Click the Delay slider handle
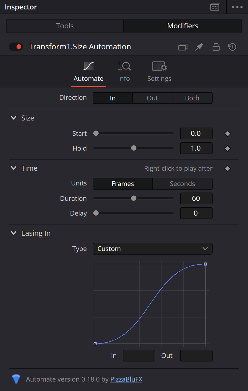Image resolution: width=248 pixels, height=391 pixels. pyautogui.click(x=96, y=213)
